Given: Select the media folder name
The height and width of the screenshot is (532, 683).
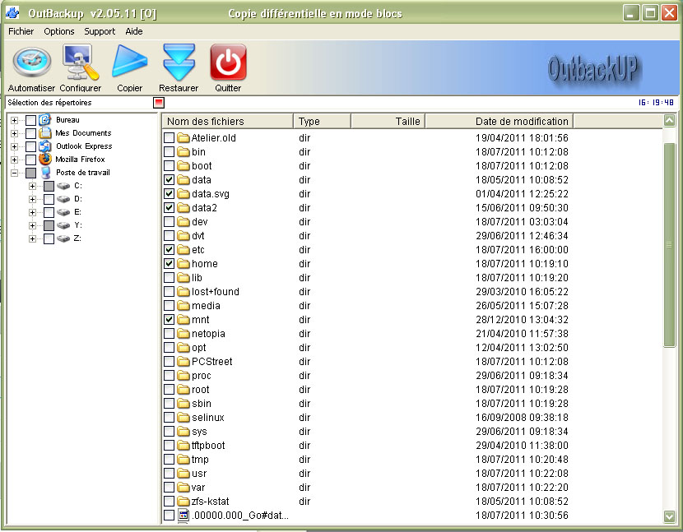Looking at the screenshot, I should coord(206,306).
